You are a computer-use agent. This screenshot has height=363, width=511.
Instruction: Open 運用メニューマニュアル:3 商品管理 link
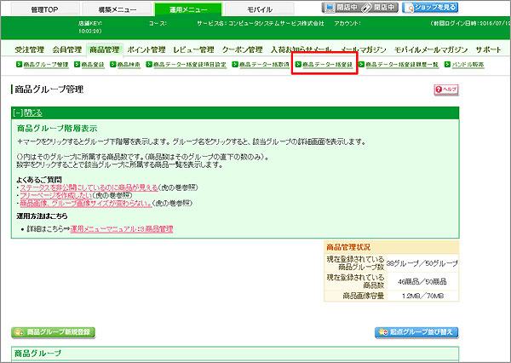122,229
